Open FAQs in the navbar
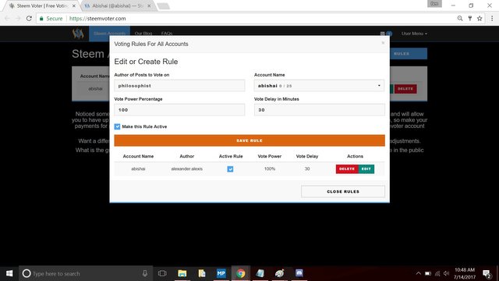This screenshot has height=281, width=499. (x=167, y=34)
